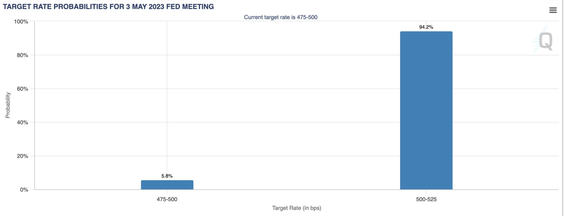Click the 500-525 x-axis category label
Viewport: 564px width, 216px height.
pyautogui.click(x=426, y=199)
